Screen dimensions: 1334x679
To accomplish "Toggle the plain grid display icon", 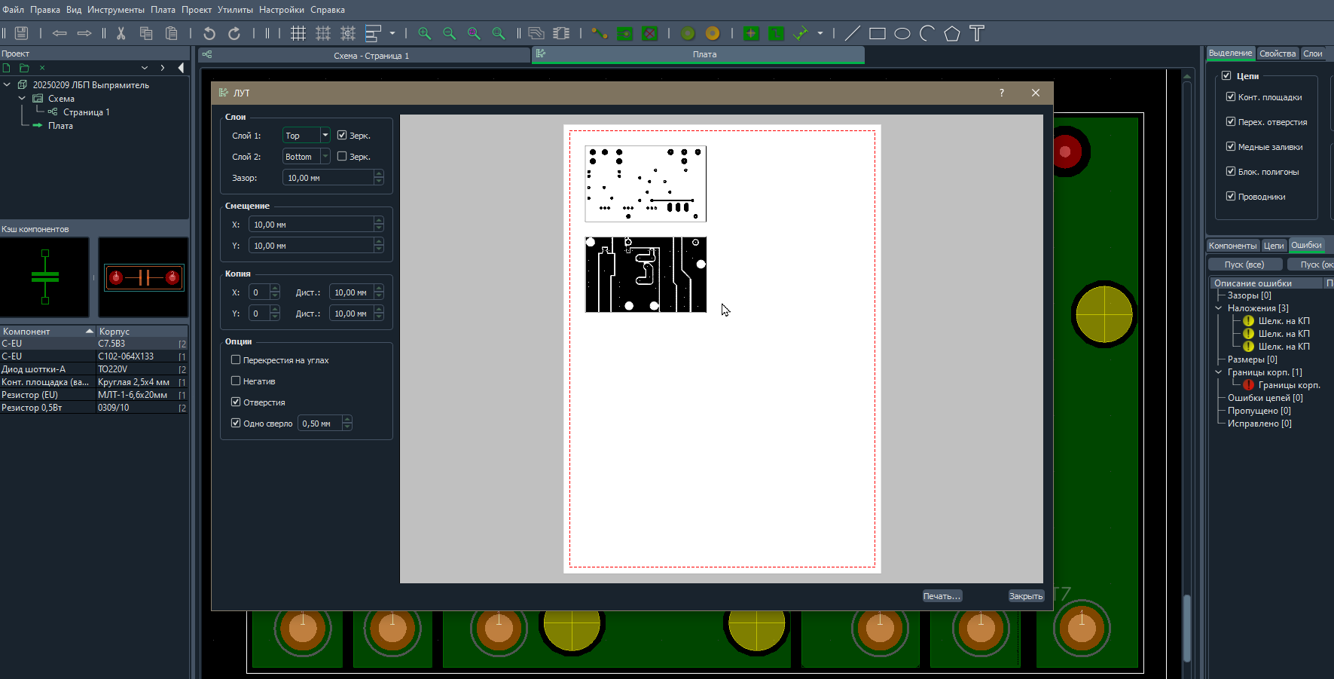I will pyautogui.click(x=298, y=33).
